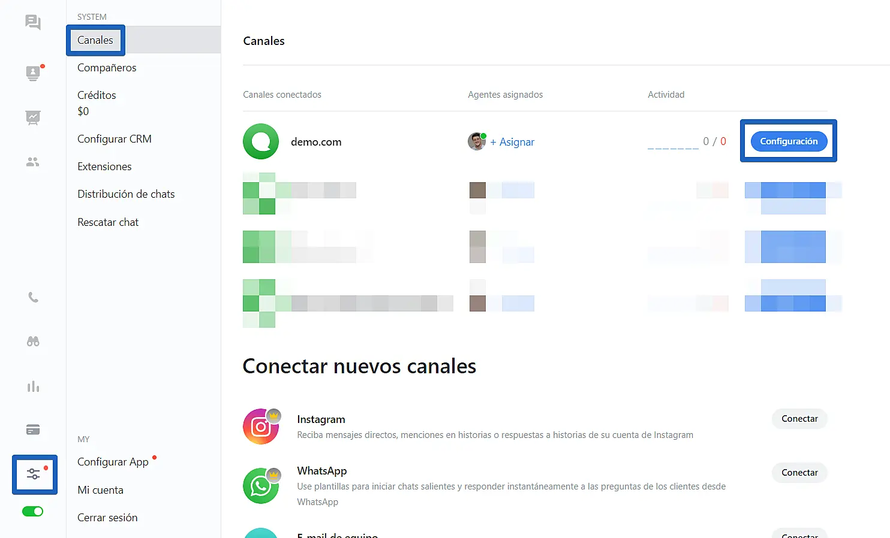Viewport: 890px width, 538px height.
Task: Go to Distribución de chats
Action: (126, 194)
